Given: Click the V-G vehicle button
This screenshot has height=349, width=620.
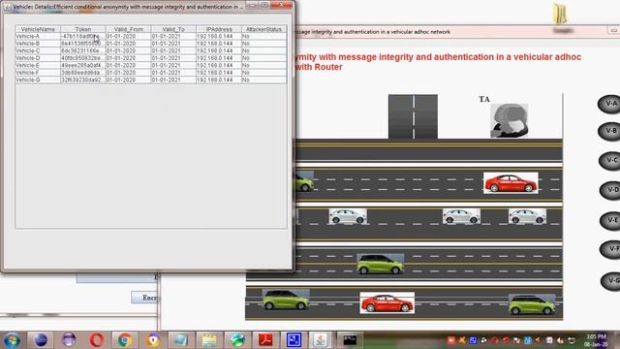Looking at the screenshot, I should 611,281.
